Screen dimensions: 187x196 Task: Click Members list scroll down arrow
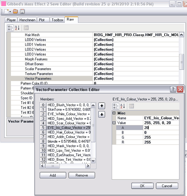[x=93, y=160]
